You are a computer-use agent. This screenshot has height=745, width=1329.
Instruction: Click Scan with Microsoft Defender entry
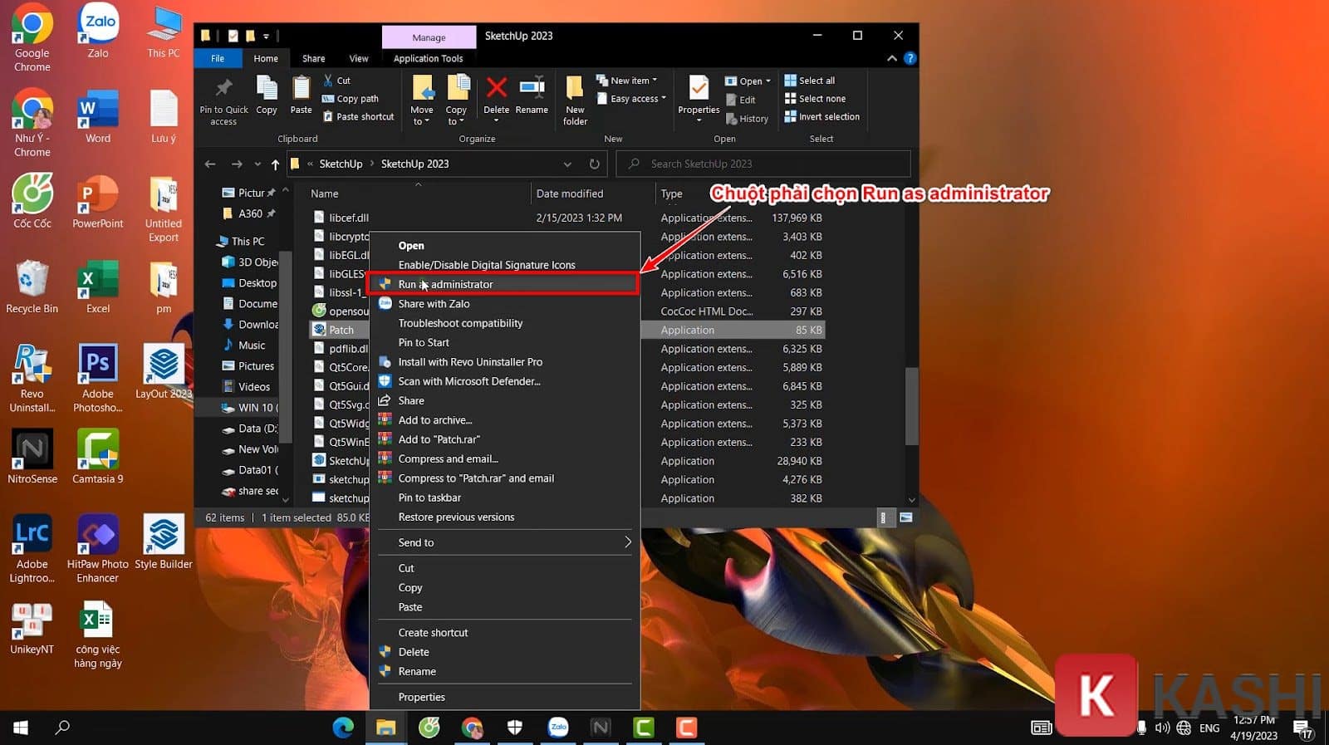(468, 381)
